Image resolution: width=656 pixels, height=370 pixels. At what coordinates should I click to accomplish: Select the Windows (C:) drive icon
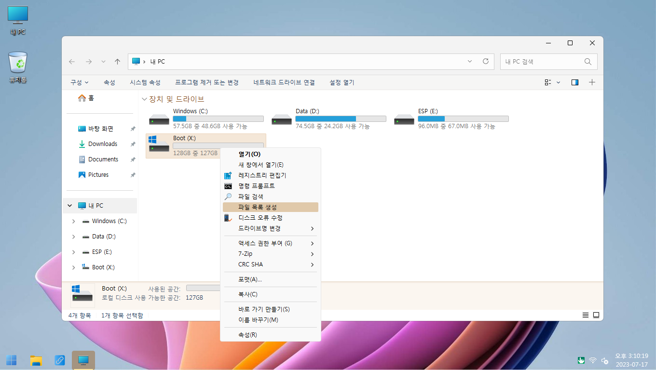pyautogui.click(x=159, y=119)
